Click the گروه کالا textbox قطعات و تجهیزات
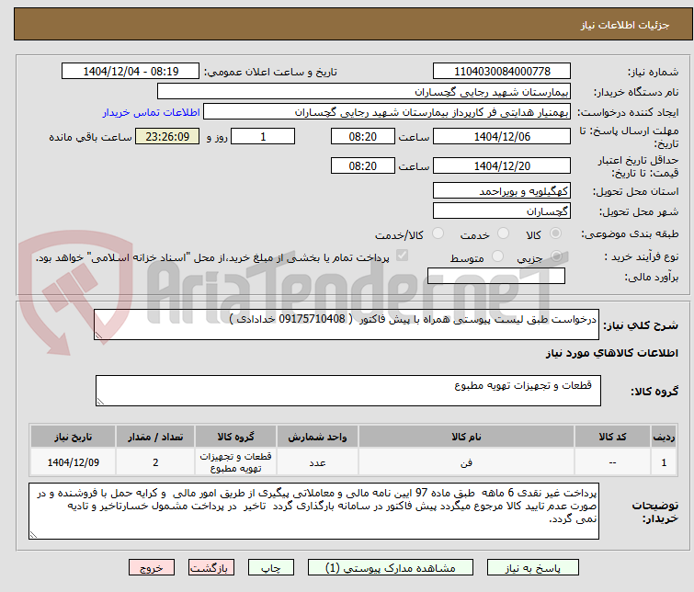The height and width of the screenshot is (592, 694). pyautogui.click(x=347, y=391)
